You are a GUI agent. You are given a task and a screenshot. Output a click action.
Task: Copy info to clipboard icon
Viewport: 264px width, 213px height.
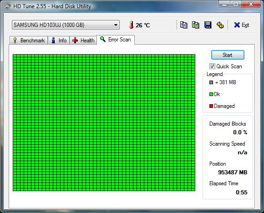click(x=183, y=25)
